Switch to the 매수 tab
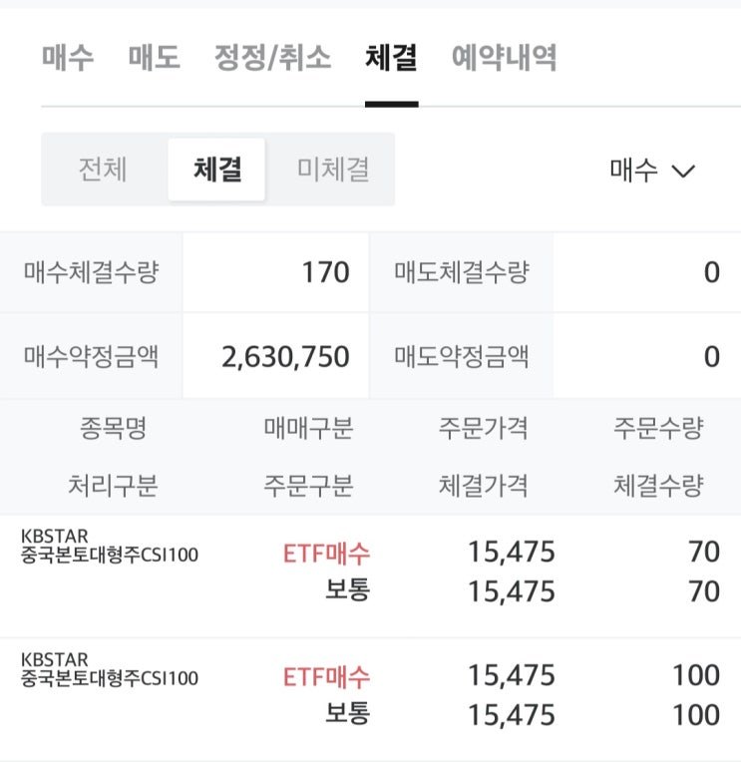The image size is (741, 762). tap(68, 57)
